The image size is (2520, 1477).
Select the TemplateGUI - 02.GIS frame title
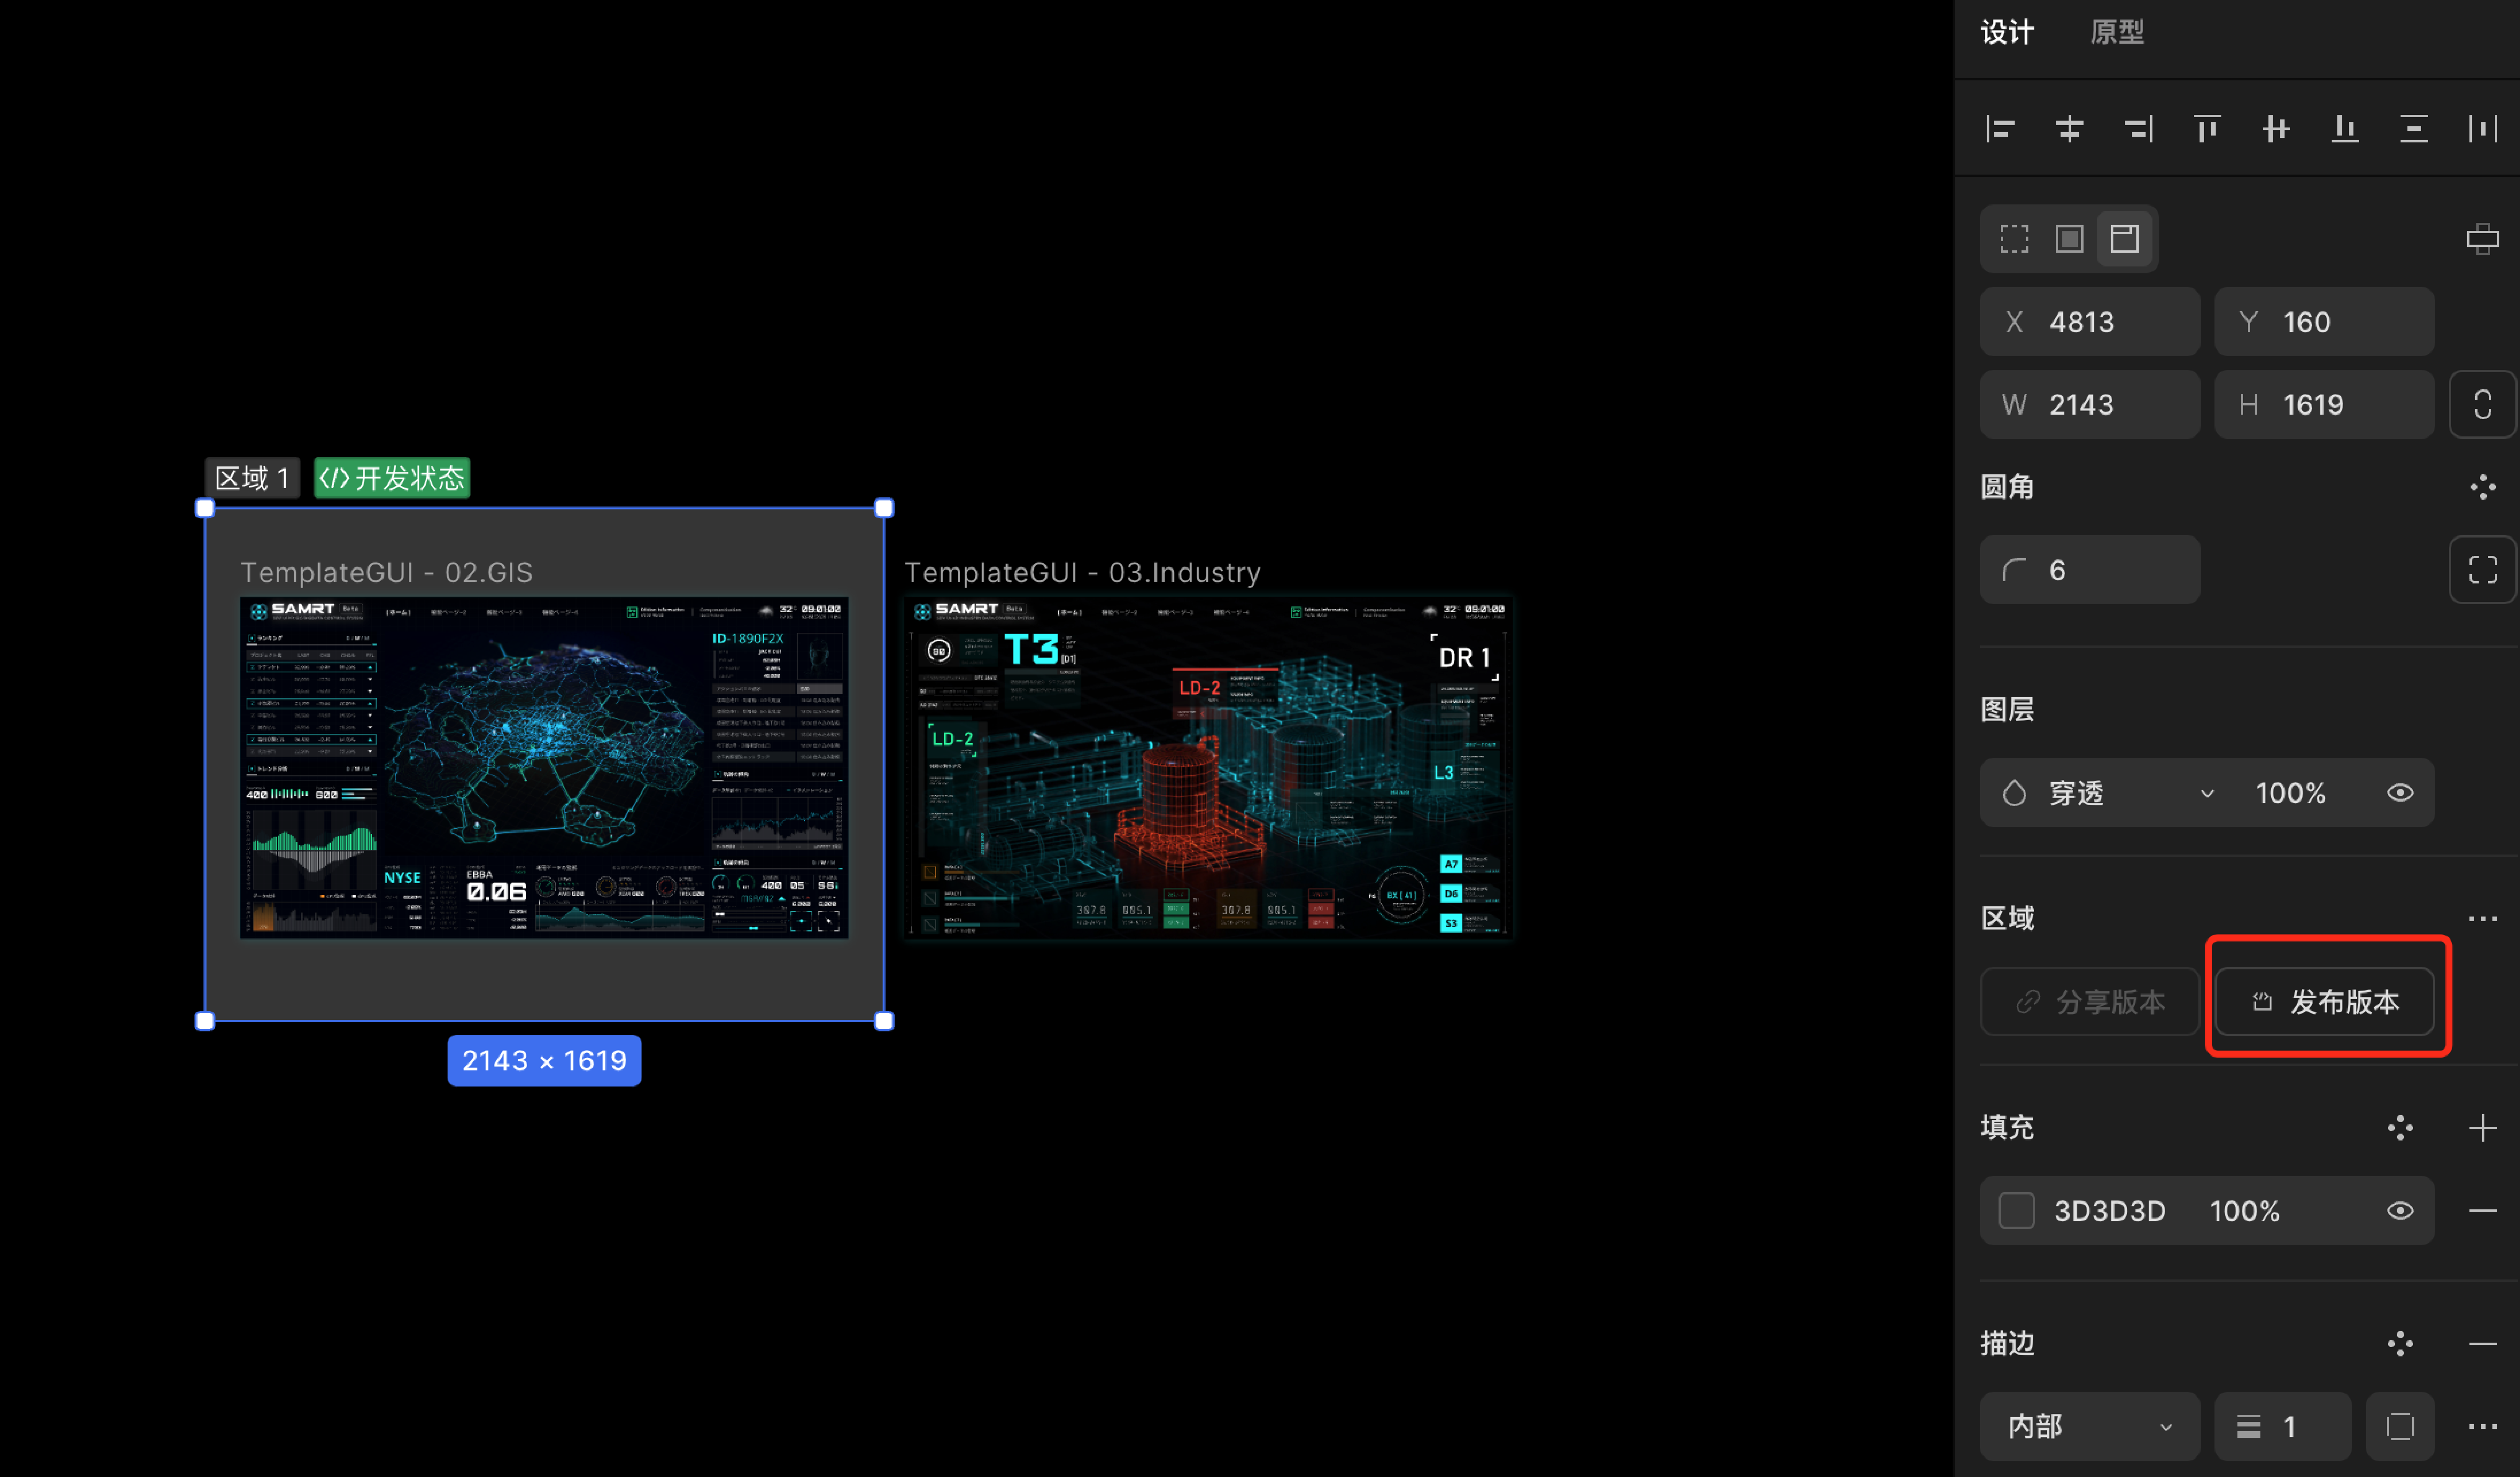[x=387, y=573]
